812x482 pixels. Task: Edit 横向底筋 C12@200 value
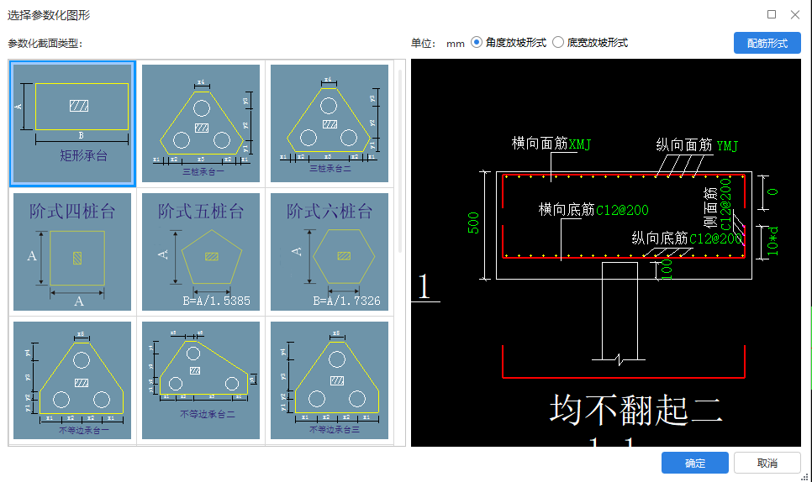tap(622, 210)
